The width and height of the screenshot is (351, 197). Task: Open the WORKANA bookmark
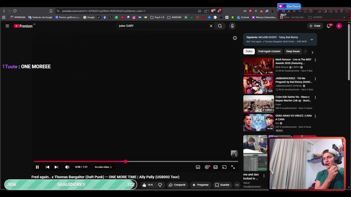tap(18, 17)
